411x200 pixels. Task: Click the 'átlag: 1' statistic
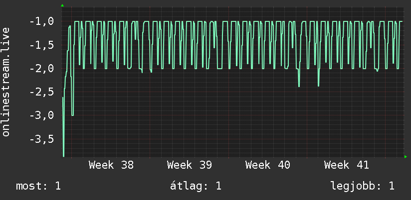(196, 186)
